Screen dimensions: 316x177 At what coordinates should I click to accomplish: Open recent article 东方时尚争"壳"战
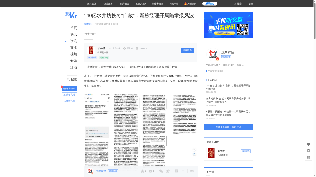coord(228,100)
